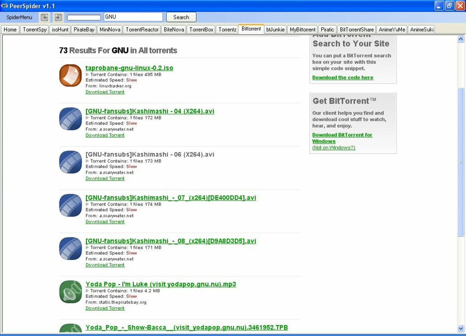Click the back arrow navigation icon
The image size is (466, 336).
click(x=45, y=17)
